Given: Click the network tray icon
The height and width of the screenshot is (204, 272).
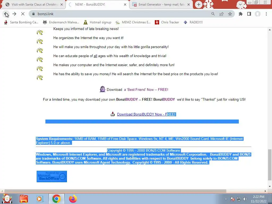Looking at the screenshot, I should coord(239,199).
